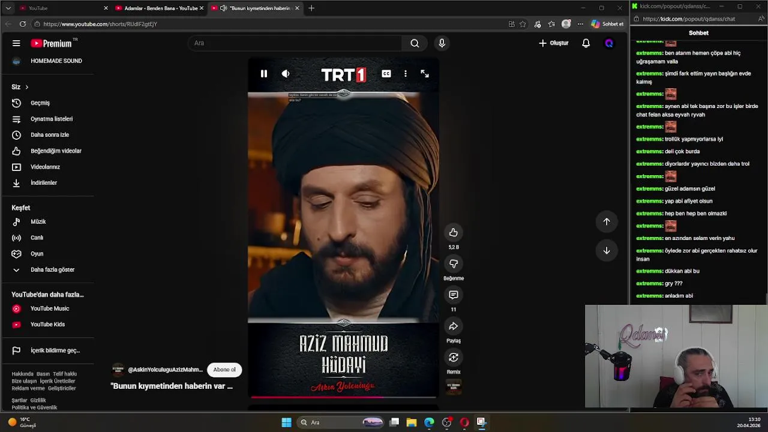Open the Short's sound thumbnail
This screenshot has width=768, height=432.
(454, 387)
